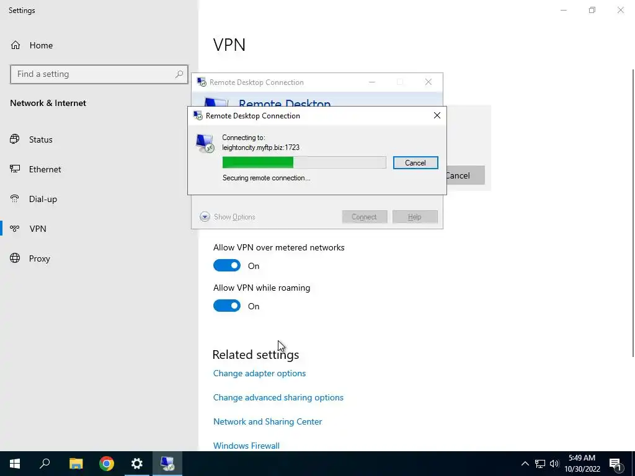Select the Status globe icon

pyautogui.click(x=15, y=139)
